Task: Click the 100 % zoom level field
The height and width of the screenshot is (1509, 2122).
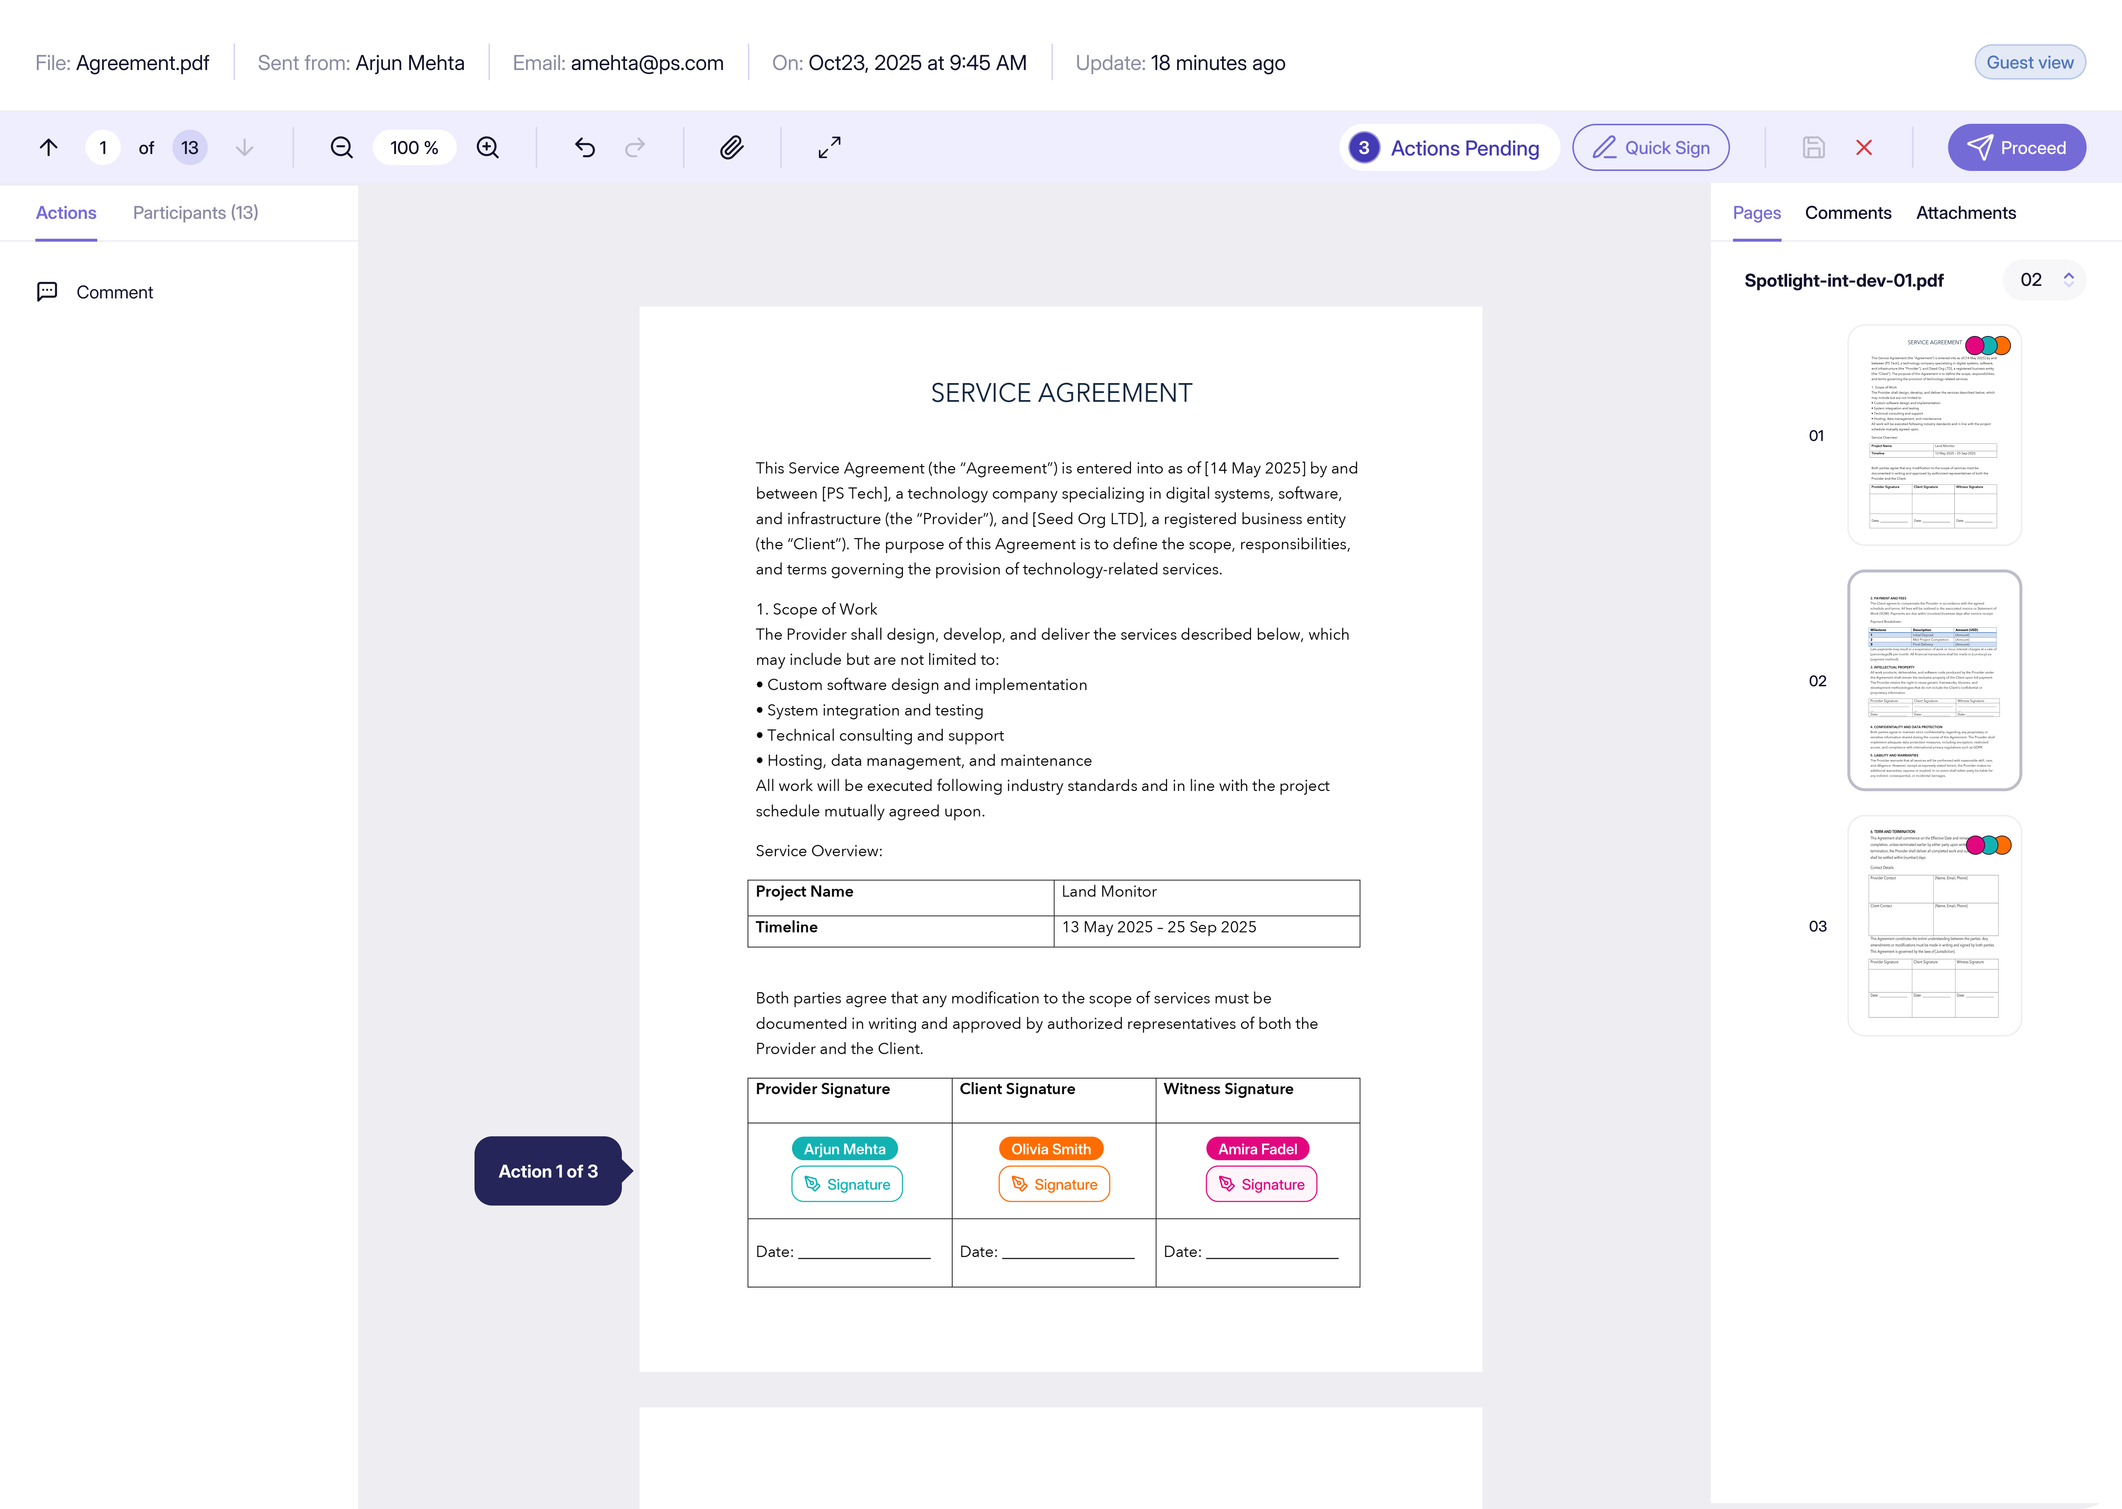Action: click(414, 148)
